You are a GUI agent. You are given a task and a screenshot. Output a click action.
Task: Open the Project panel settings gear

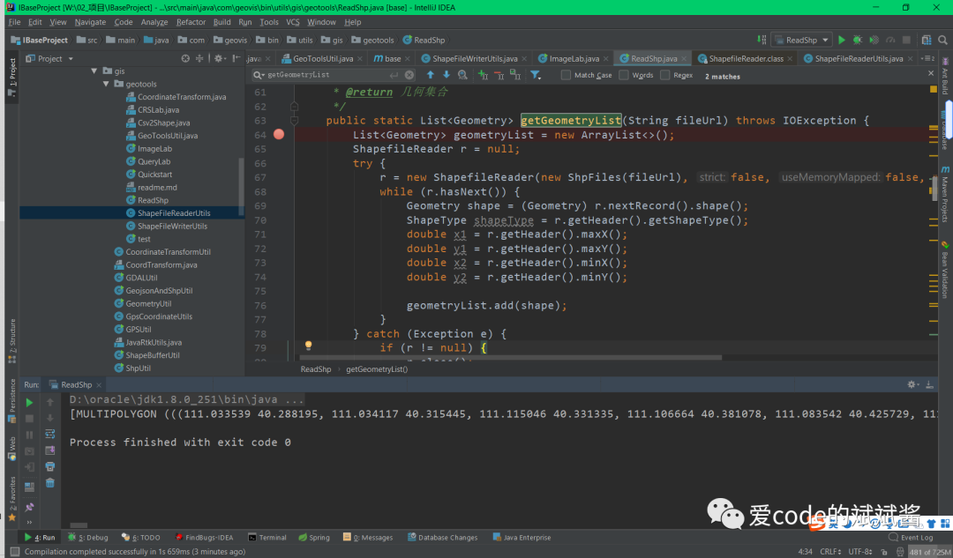pos(219,58)
